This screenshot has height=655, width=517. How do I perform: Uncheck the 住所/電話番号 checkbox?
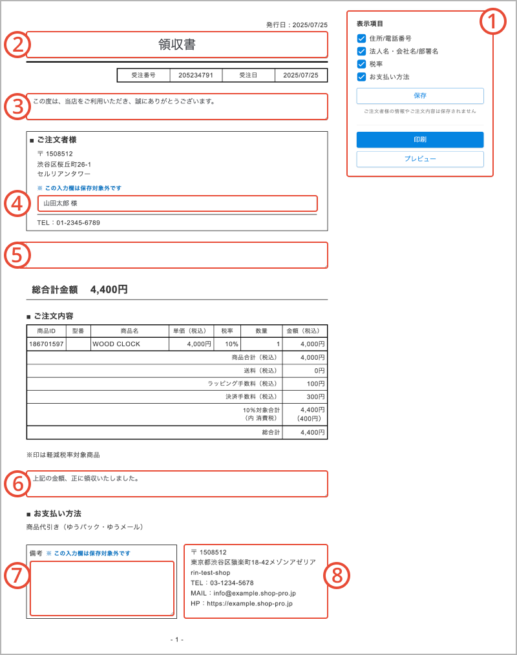(x=362, y=39)
